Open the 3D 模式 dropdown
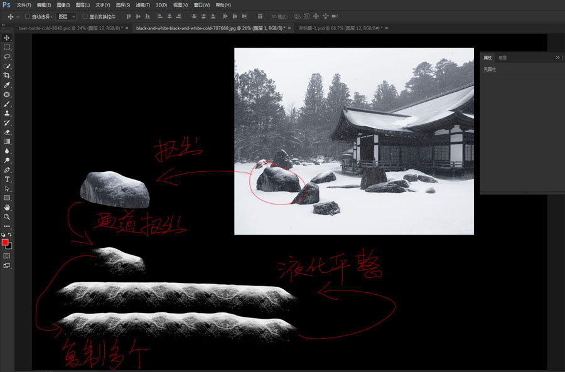Image resolution: width=565 pixels, height=372 pixels. pos(279,16)
